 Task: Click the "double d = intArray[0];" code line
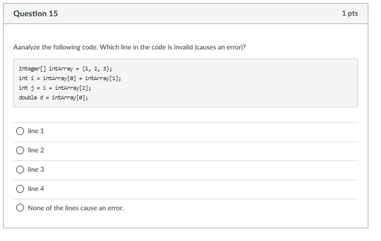point(53,96)
